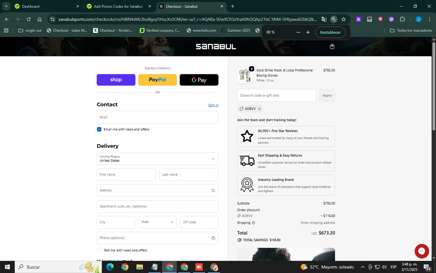Open Chrome's three-dot menu

[x=429, y=19]
